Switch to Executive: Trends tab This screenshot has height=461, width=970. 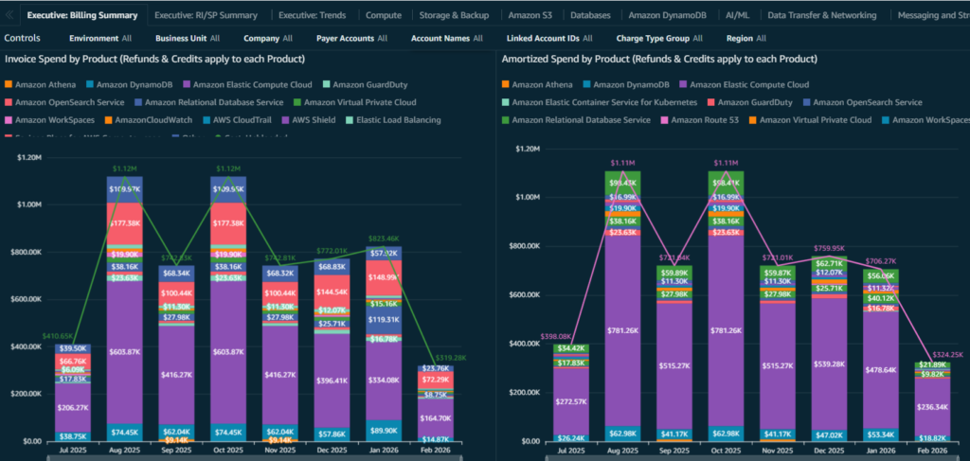tap(312, 15)
